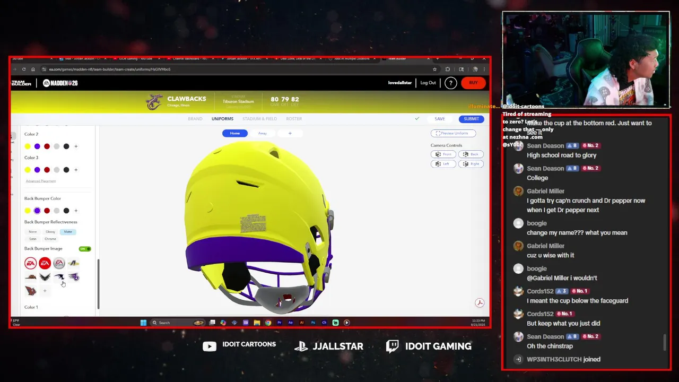Pick black swatch for Back Bumper Color
The height and width of the screenshot is (382, 679).
pos(66,211)
